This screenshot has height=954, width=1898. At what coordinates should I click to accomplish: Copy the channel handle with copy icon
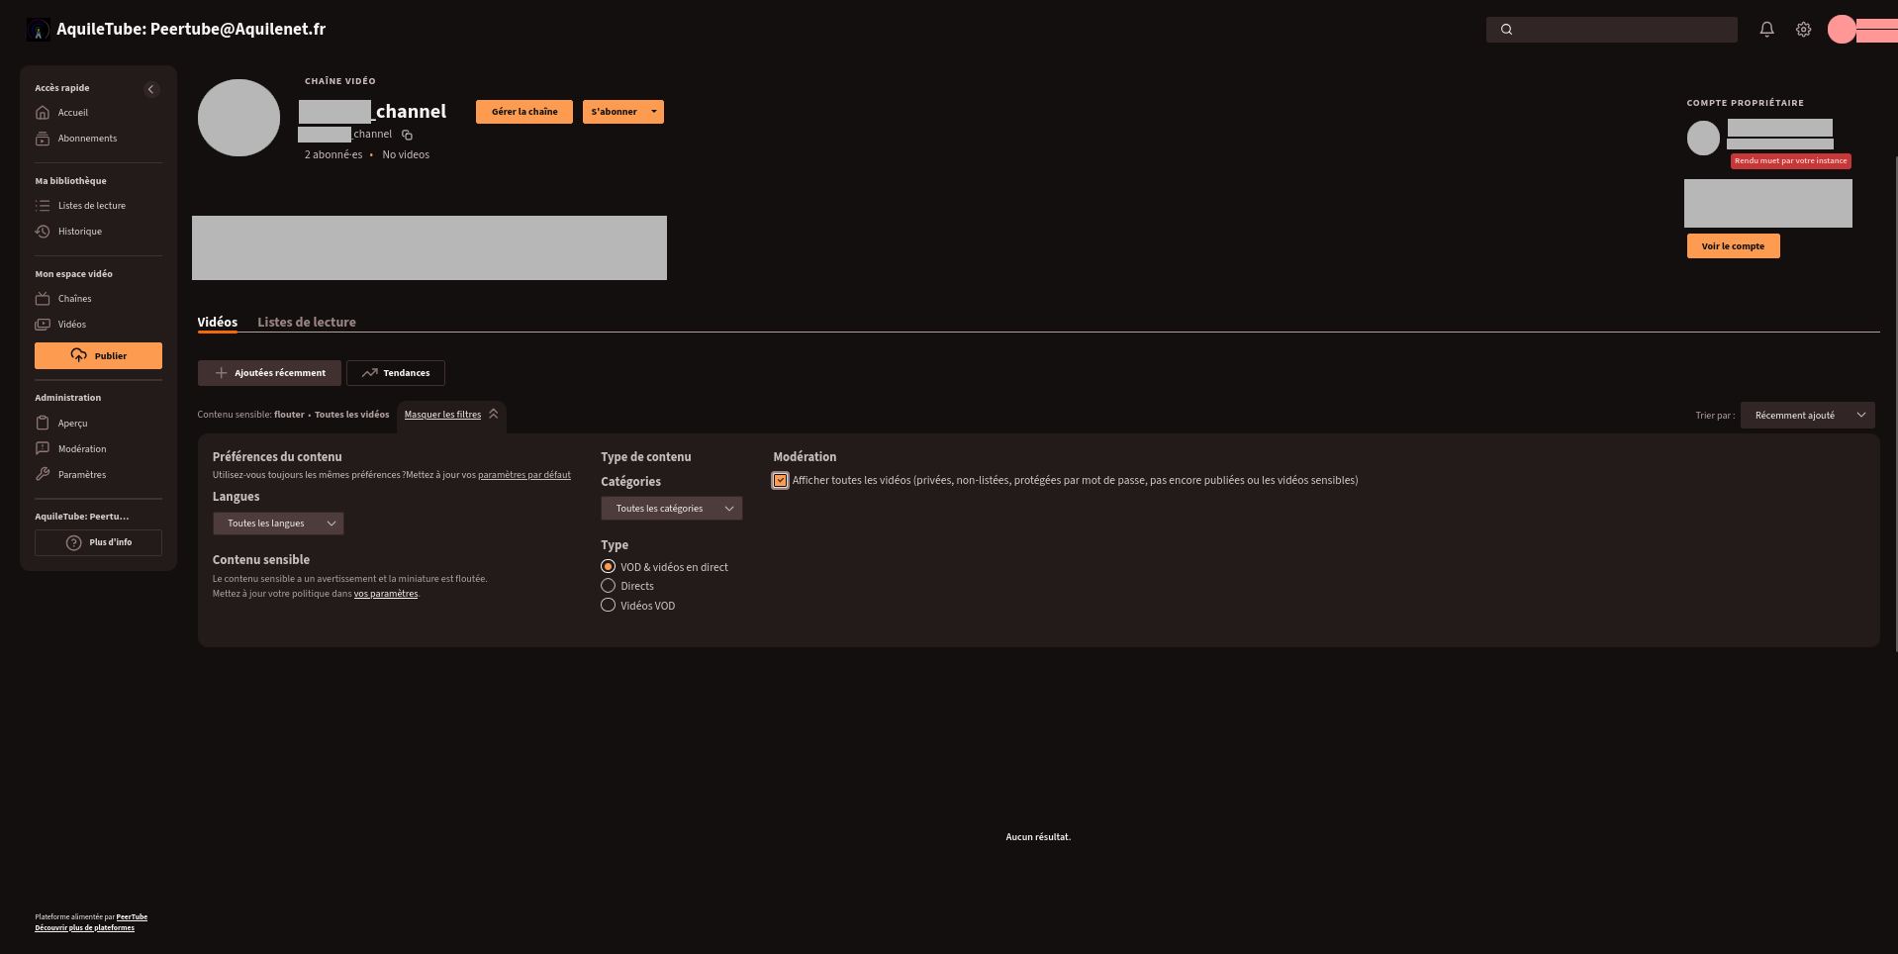[x=407, y=135]
